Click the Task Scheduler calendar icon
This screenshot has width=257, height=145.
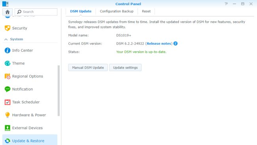click(x=8, y=102)
